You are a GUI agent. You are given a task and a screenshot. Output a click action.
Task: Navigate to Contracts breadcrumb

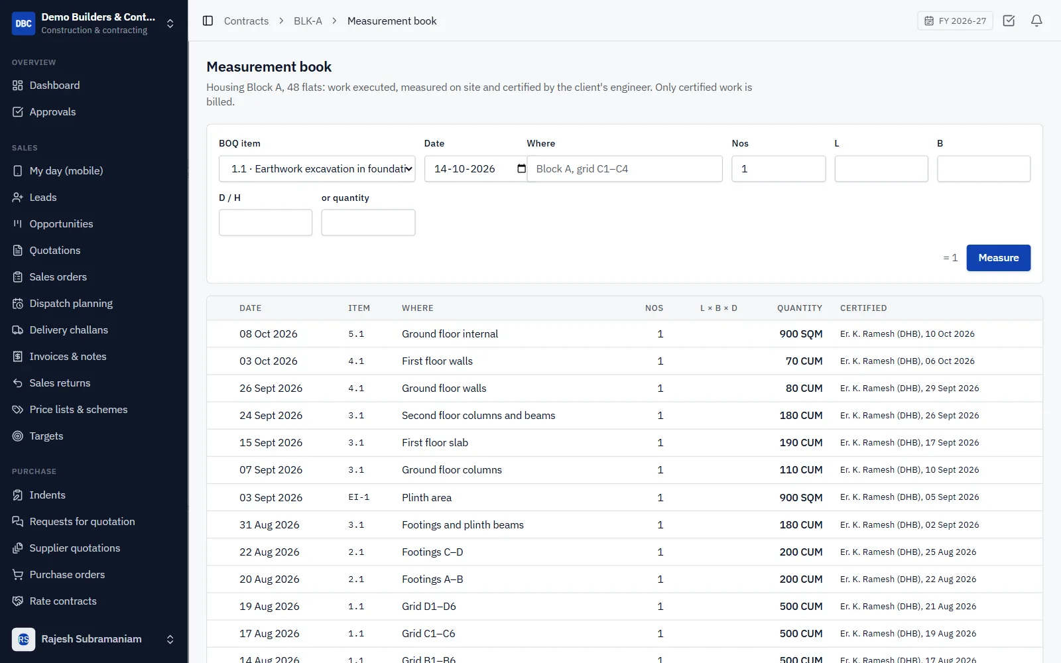click(246, 21)
